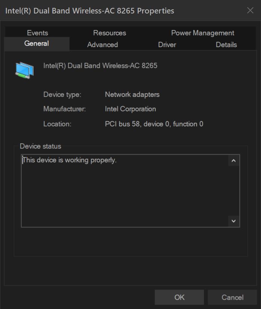261x309 pixels.
Task: View the Details tab
Action: click(x=226, y=45)
